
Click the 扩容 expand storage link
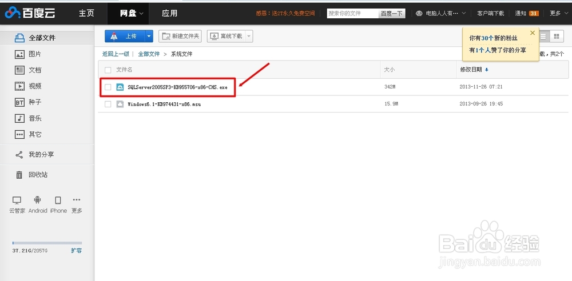(x=76, y=251)
